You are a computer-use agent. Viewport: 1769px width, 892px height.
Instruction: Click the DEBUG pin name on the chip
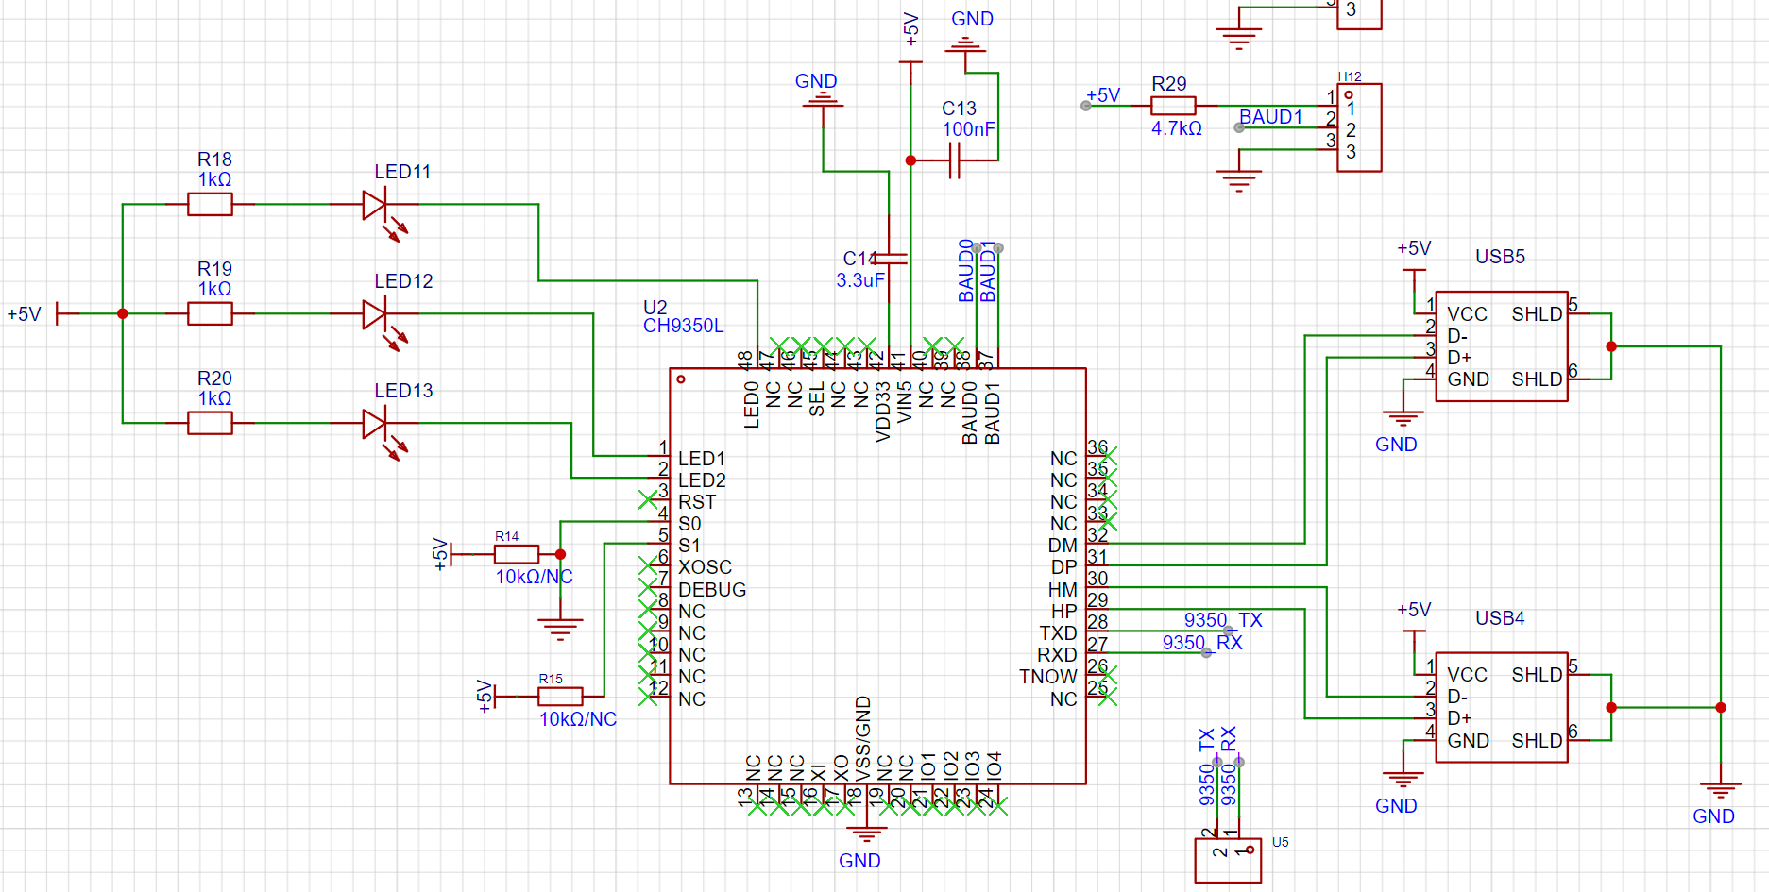pyautogui.click(x=712, y=590)
